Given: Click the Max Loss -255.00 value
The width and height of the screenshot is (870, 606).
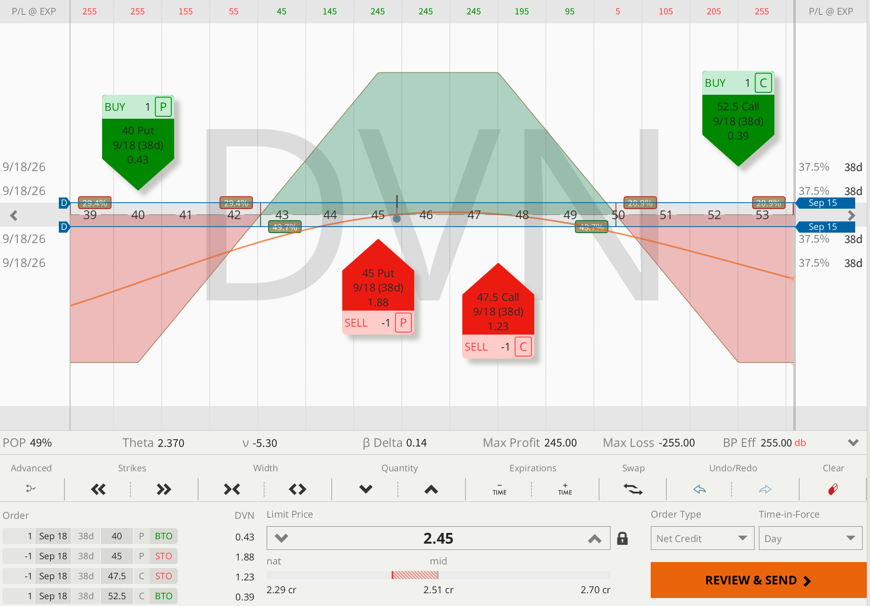Looking at the screenshot, I should click(x=677, y=443).
